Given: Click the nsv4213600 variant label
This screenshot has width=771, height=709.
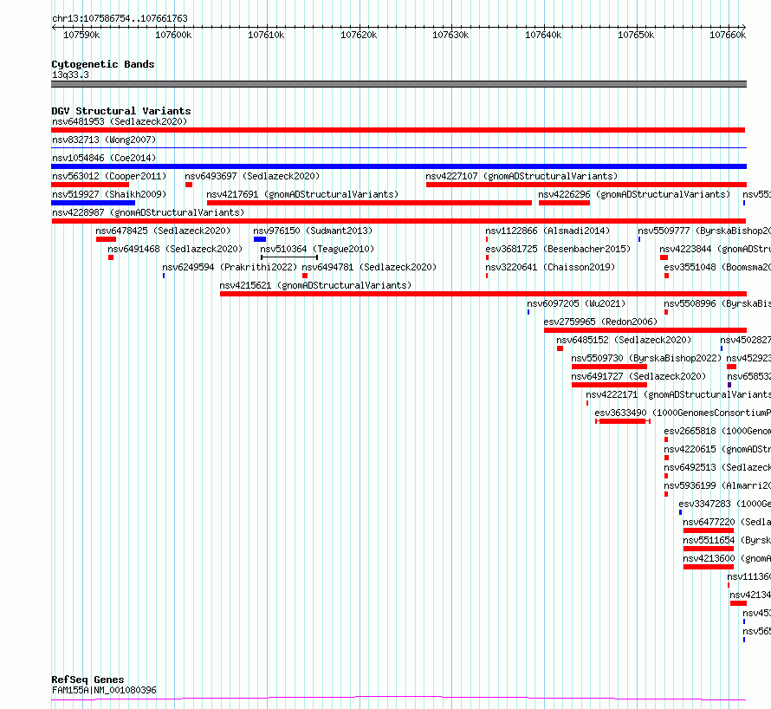Looking at the screenshot, I should point(727,558).
